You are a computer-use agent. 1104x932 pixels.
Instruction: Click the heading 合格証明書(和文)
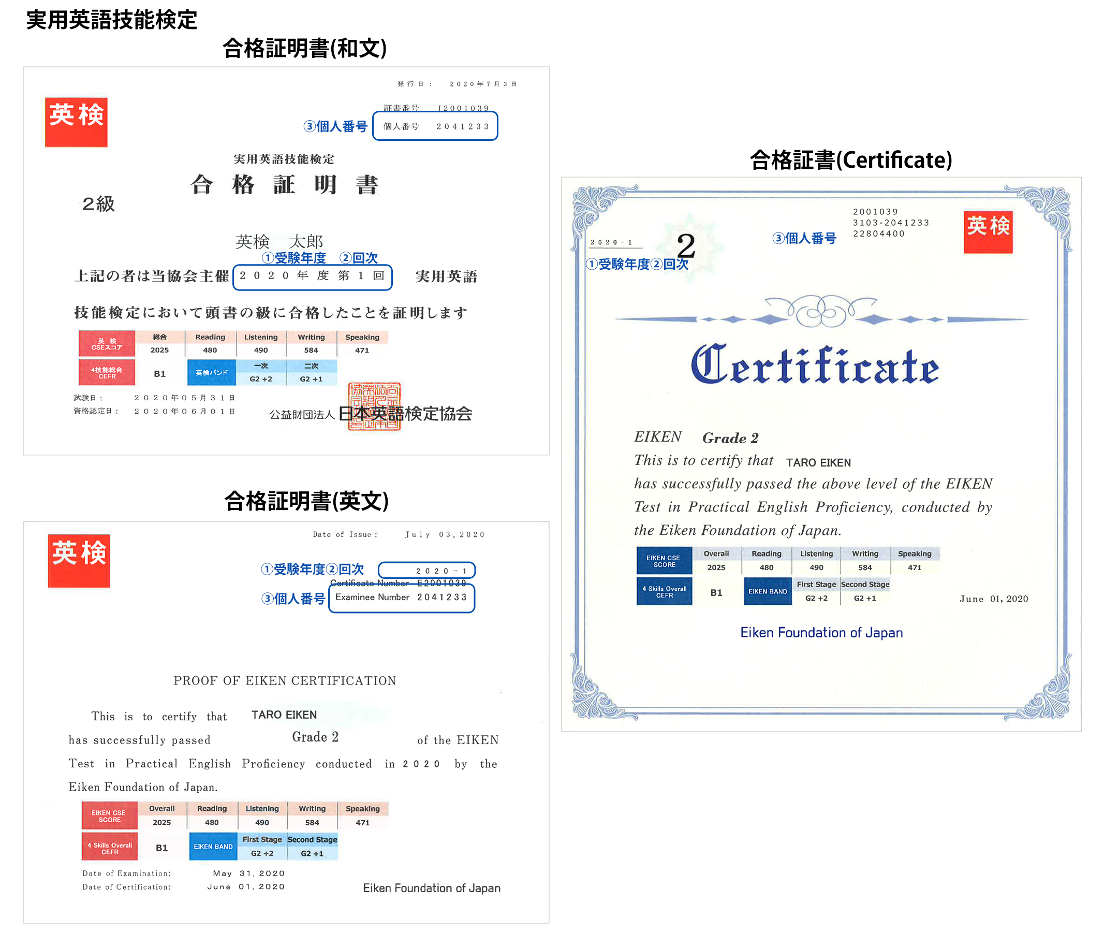coord(304,48)
